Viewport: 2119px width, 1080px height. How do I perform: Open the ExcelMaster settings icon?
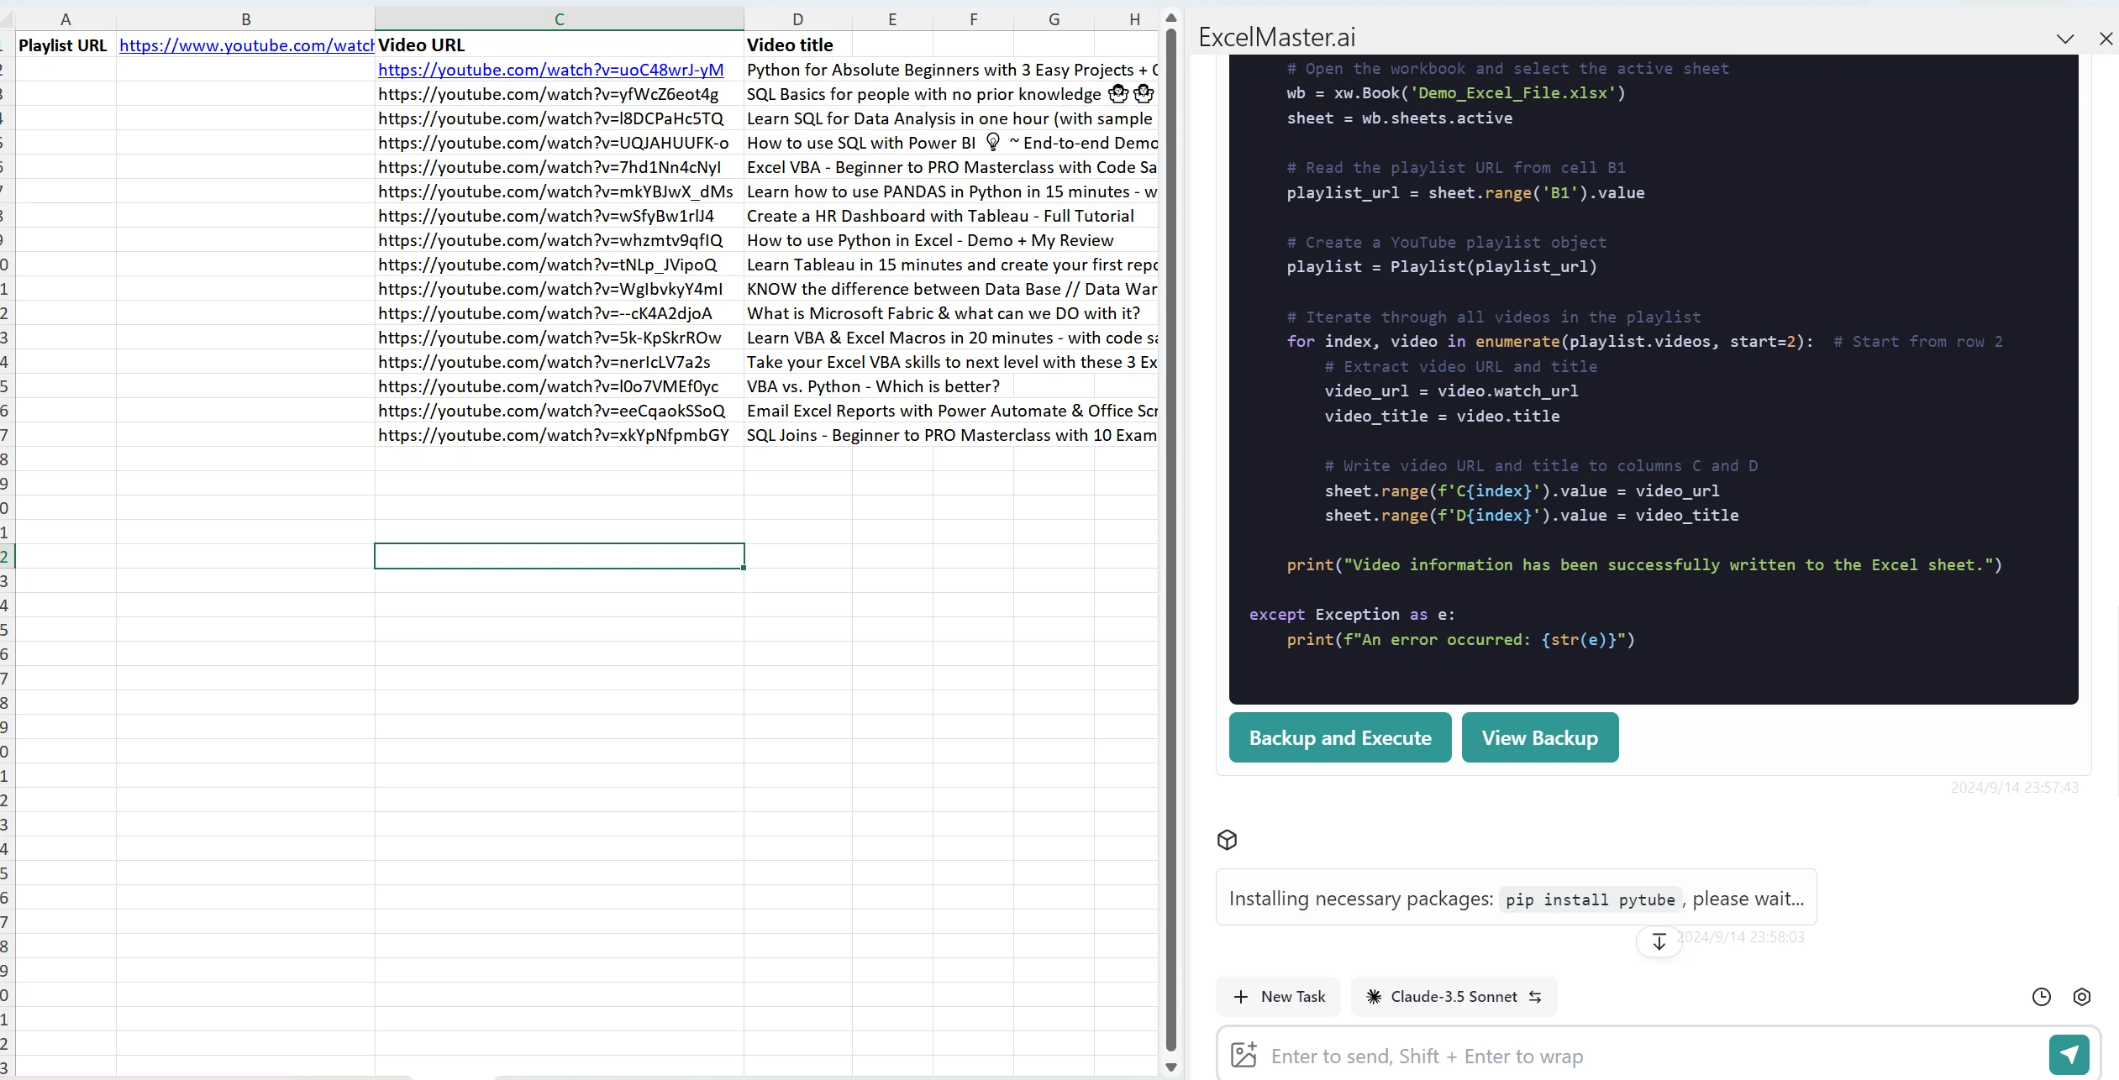(2081, 997)
